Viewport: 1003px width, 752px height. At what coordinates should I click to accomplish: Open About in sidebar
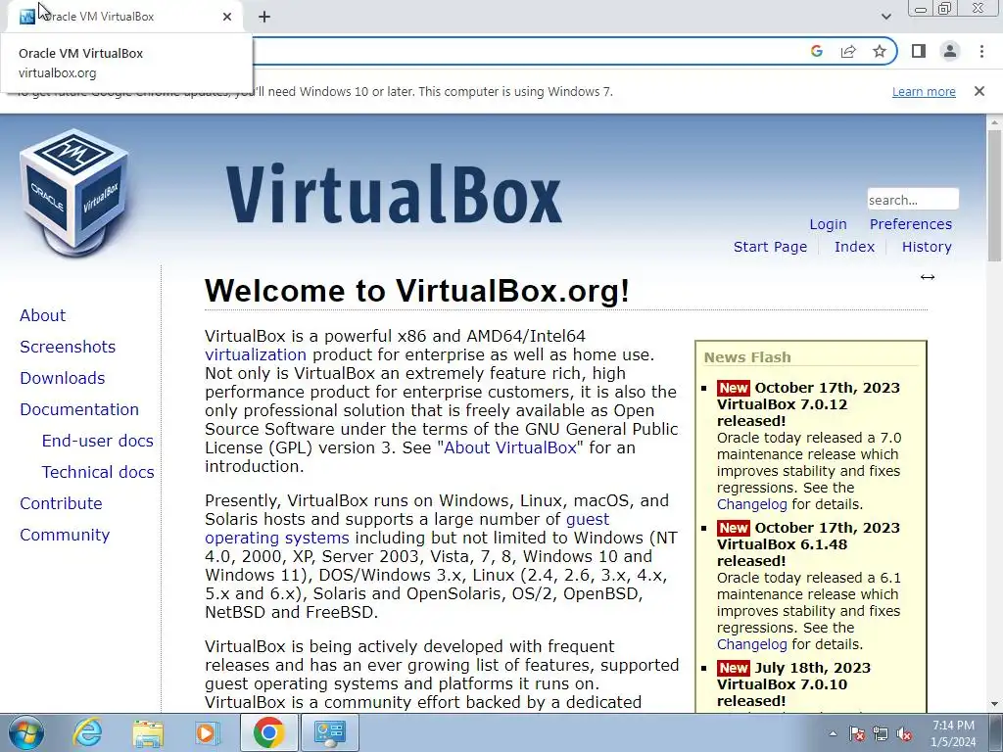pos(42,315)
